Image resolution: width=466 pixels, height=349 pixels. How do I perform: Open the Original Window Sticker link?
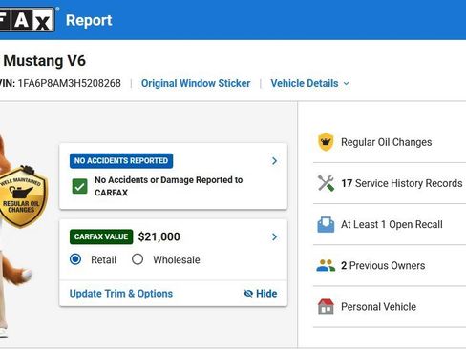point(196,83)
